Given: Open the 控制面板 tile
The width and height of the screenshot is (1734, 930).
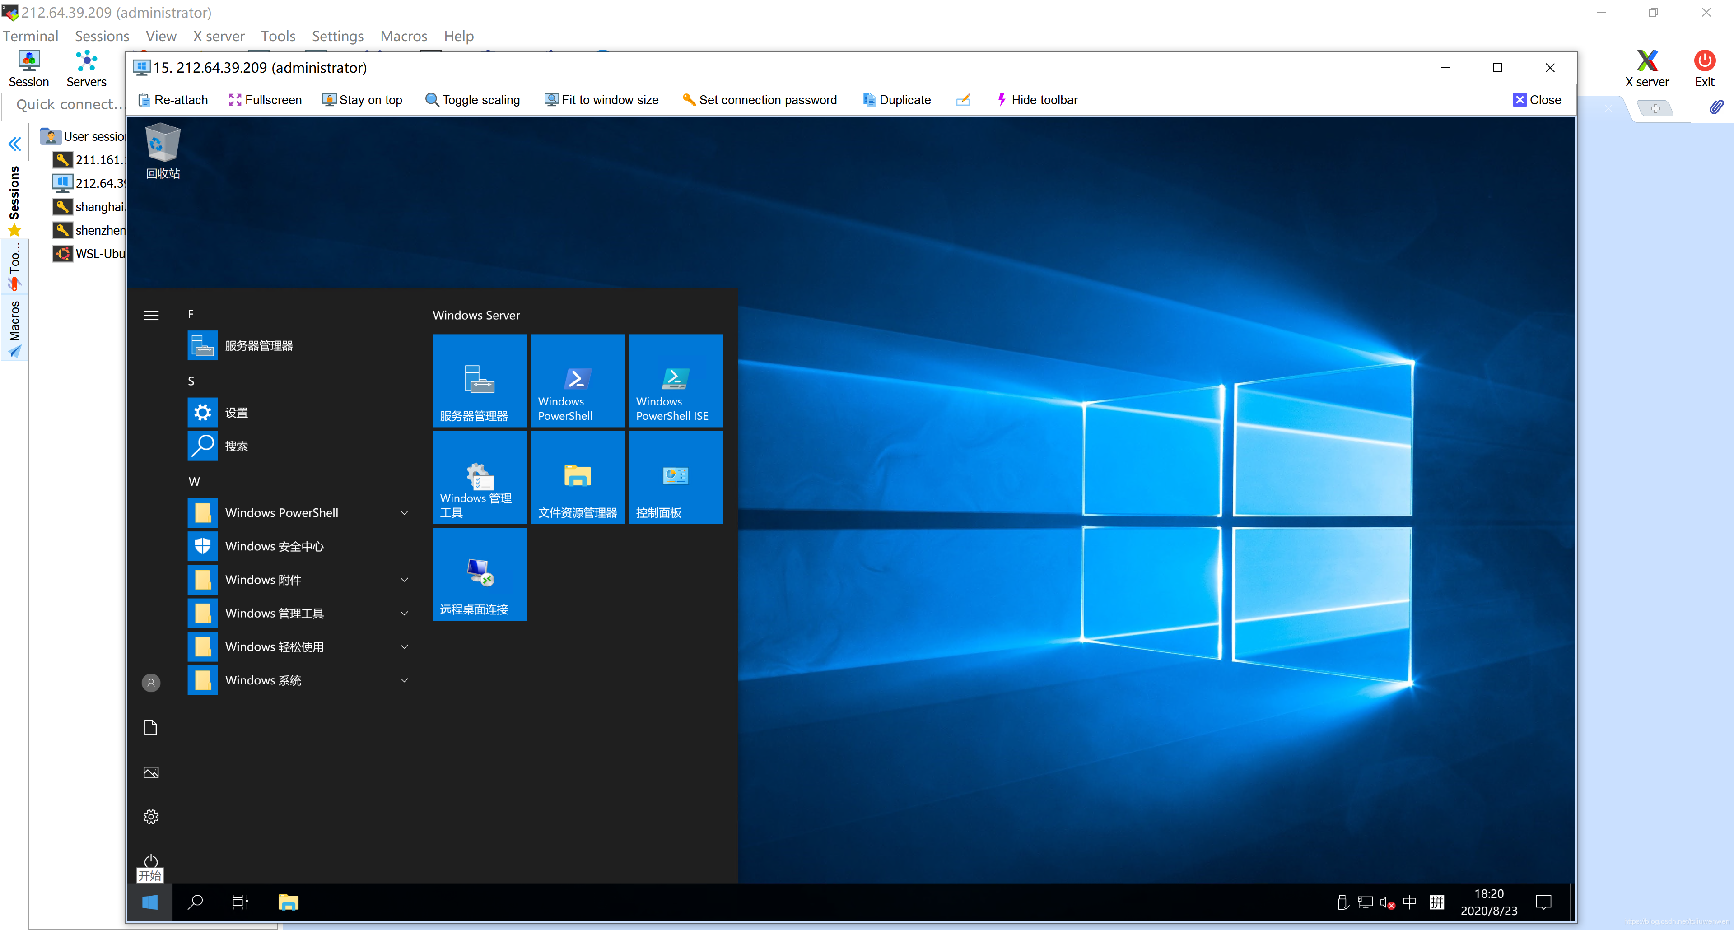Looking at the screenshot, I should 675,478.
